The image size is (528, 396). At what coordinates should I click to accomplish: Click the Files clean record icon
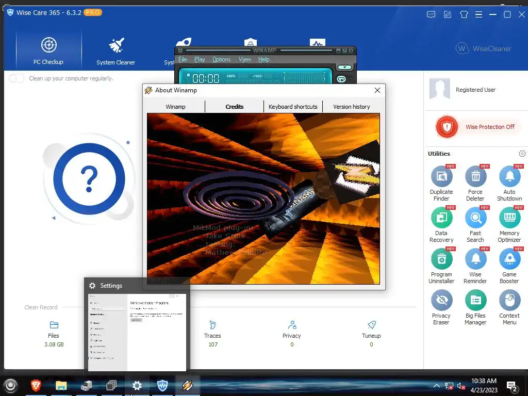pos(54,325)
